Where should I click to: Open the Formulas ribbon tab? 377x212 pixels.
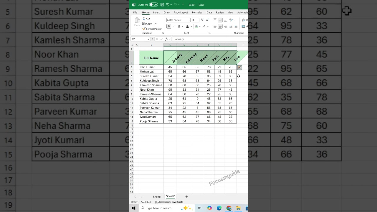coord(197,13)
